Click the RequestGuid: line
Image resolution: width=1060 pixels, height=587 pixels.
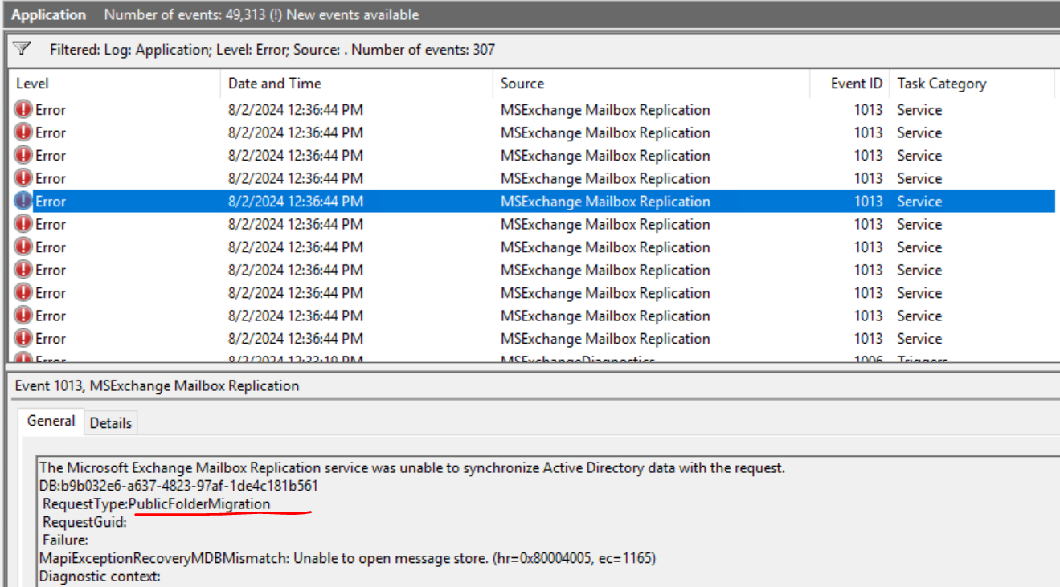(84, 523)
